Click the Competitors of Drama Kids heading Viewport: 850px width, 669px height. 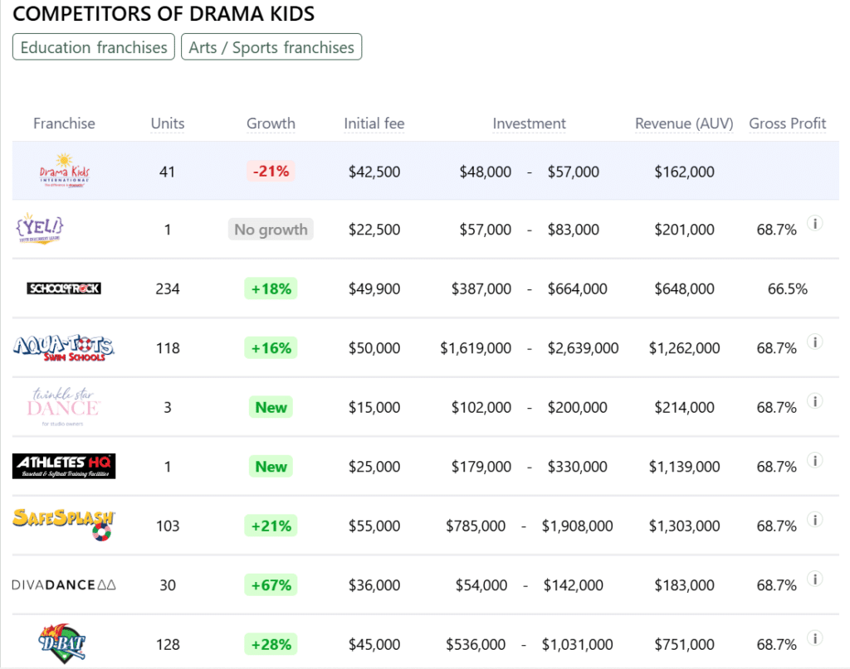[164, 13]
